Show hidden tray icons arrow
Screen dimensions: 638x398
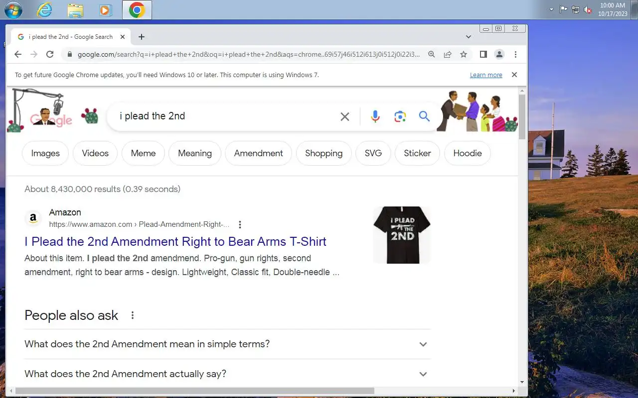(x=551, y=9)
